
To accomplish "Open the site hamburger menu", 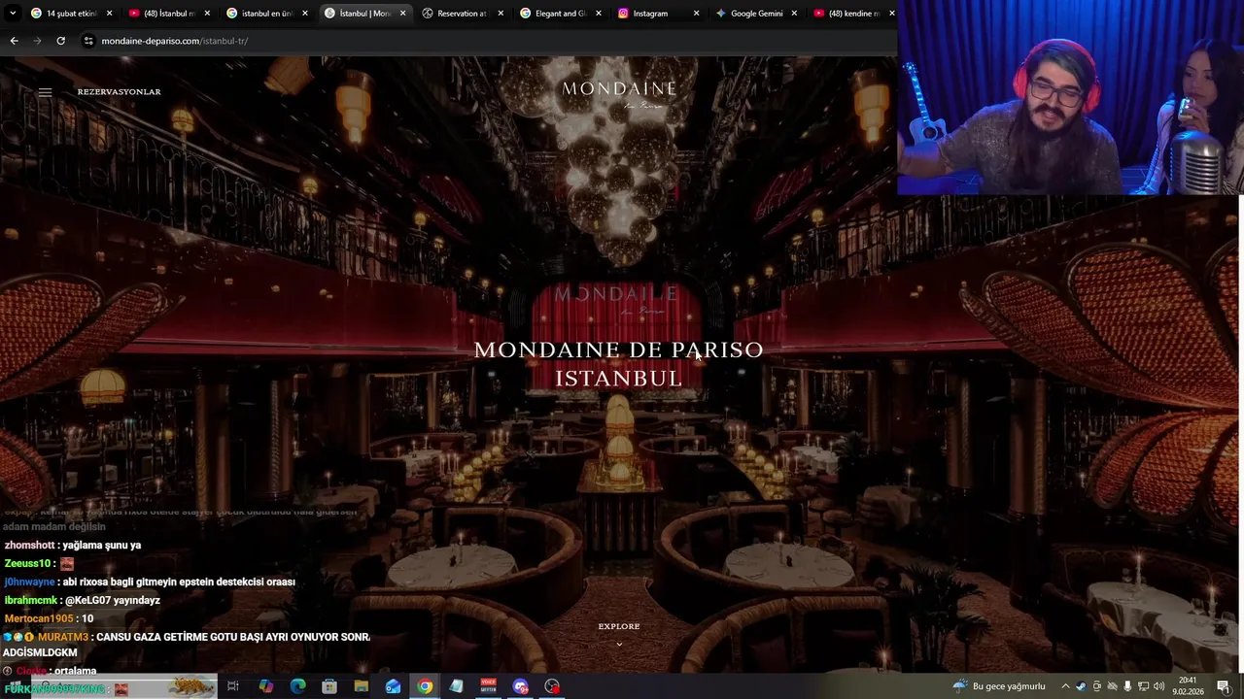I will [x=45, y=92].
